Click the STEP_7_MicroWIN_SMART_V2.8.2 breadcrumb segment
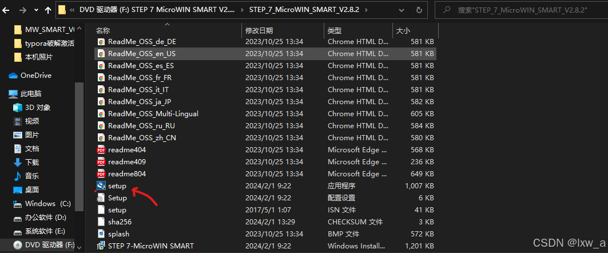 point(304,10)
